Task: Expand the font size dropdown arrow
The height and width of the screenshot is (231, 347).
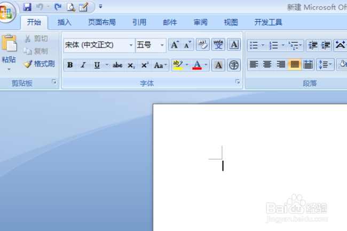Action: tap(162, 45)
